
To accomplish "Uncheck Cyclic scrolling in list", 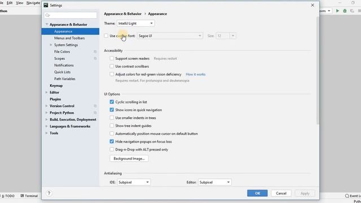I will click(x=112, y=102).
